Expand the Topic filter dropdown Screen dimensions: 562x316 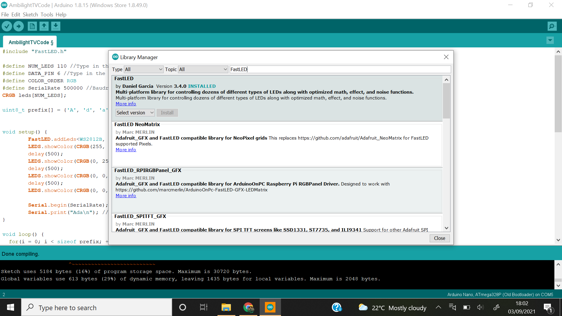[203, 69]
